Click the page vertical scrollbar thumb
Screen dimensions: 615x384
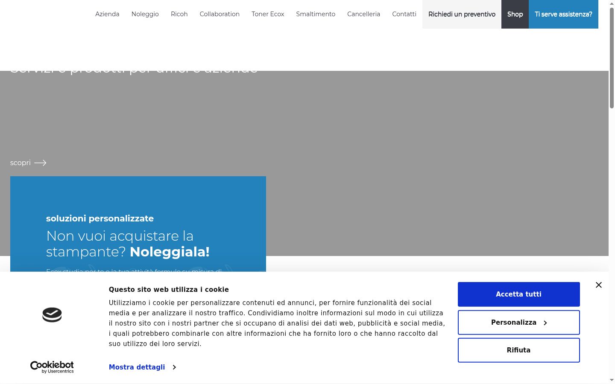[x=612, y=58]
